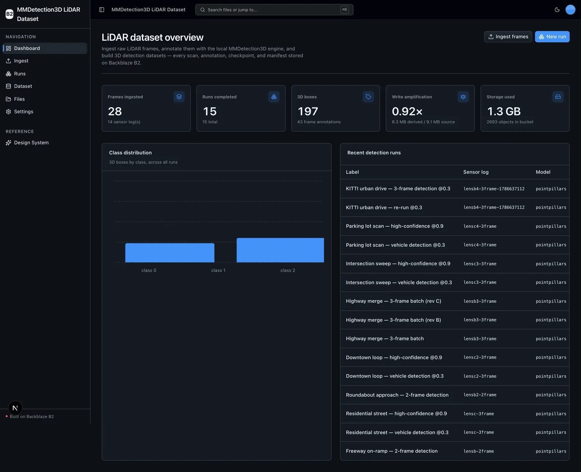Go to the Ingest page
Viewport: 581px width, 472px height.
click(x=45, y=61)
